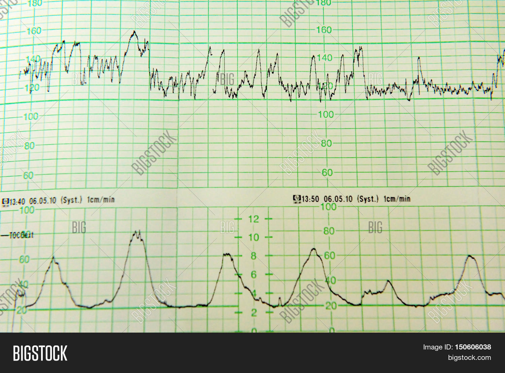
Task: Click the 1cm/min speed after 13:40 stamp
Action: click(101, 200)
